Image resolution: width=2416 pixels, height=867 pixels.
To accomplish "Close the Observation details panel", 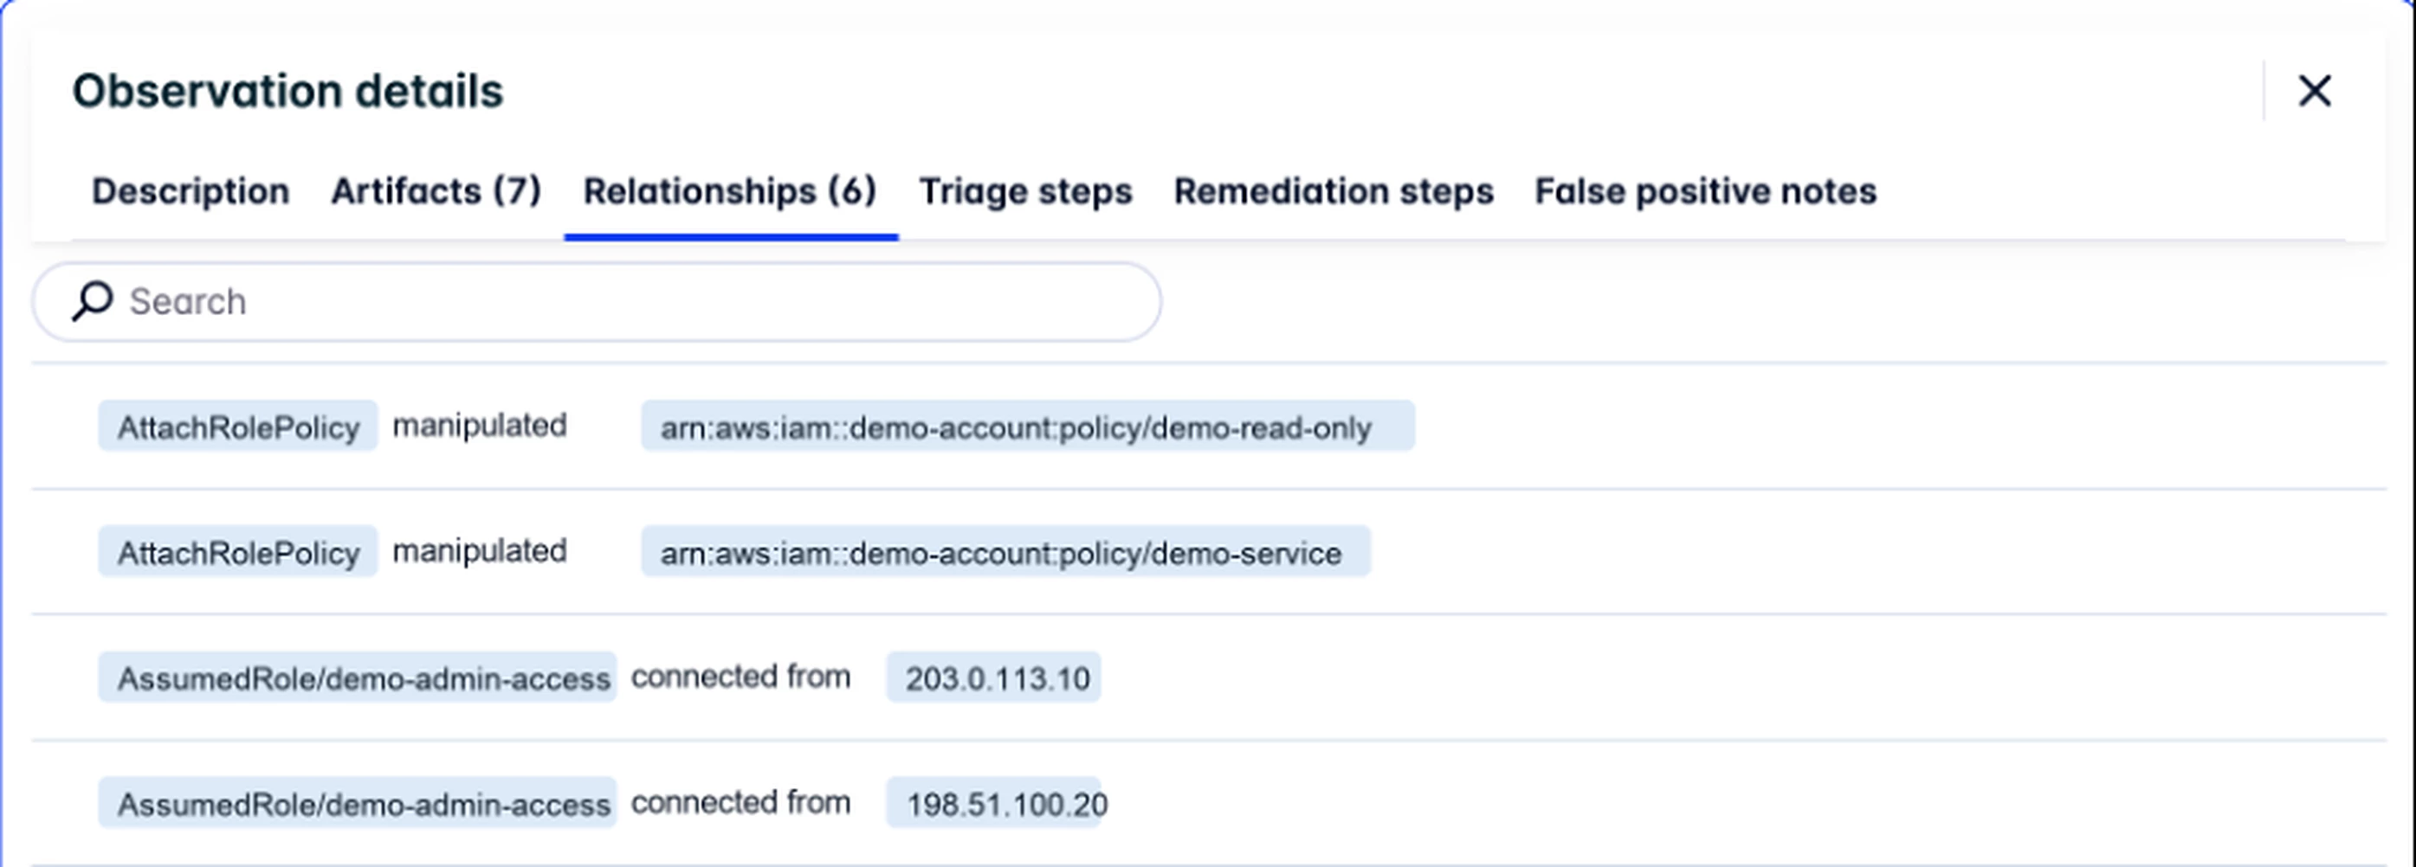I will (x=2314, y=91).
